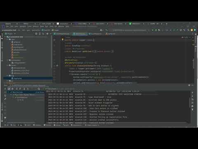
Task: Click the inspections warning widget in editor corner
Action: pos(184,37)
